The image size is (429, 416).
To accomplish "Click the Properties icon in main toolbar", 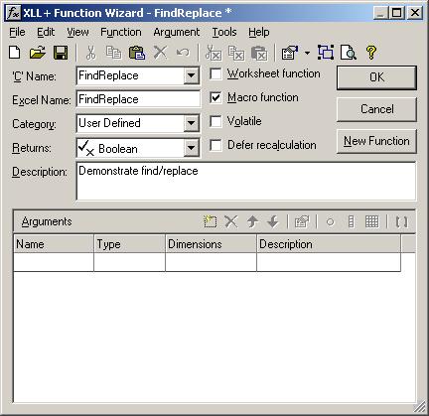I will click(290, 53).
